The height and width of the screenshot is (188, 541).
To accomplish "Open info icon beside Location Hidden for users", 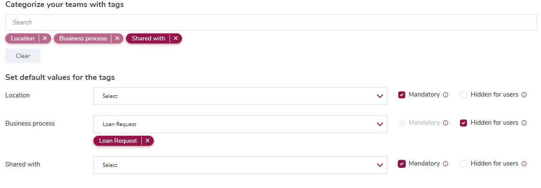I will pyautogui.click(x=524, y=95).
